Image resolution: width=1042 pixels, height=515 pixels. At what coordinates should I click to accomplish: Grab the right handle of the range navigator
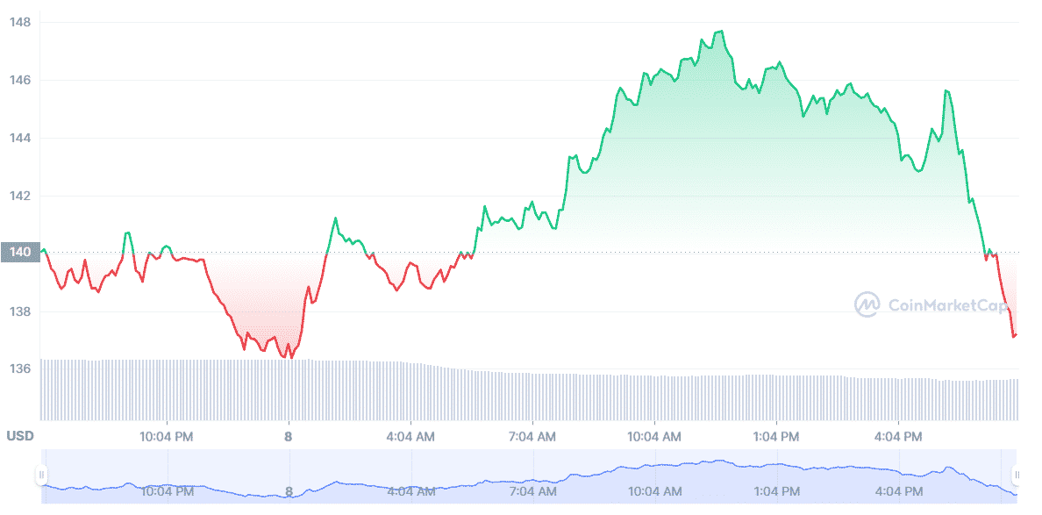1017,476
